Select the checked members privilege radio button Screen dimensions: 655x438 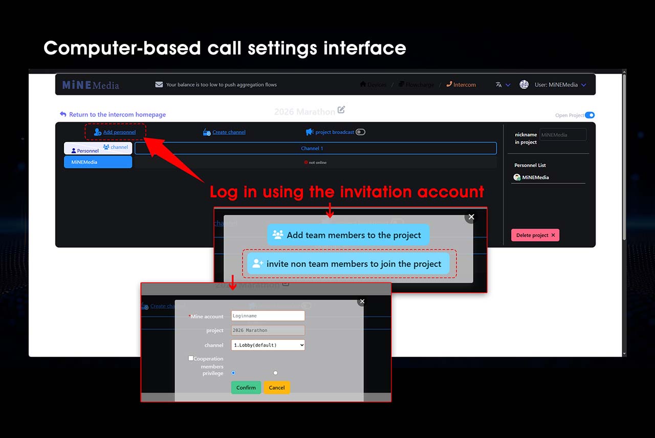coord(233,373)
